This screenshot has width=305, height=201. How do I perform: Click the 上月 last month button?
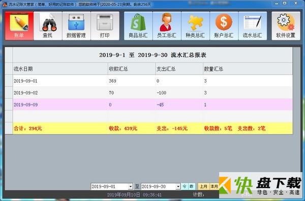click(x=204, y=186)
